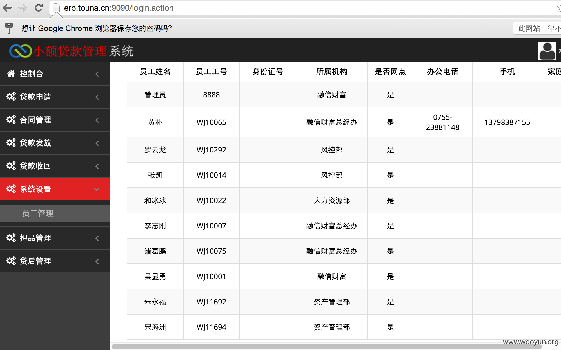561x350 pixels.
Task: Open the 员工管理 submenu item
Action: pos(55,213)
